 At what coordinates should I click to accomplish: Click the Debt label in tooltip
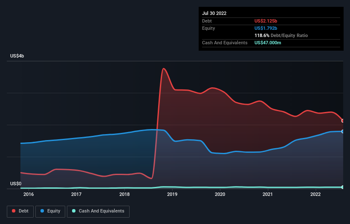point(207,21)
